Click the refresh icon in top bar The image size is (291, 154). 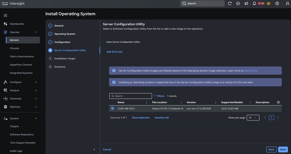point(230,3)
